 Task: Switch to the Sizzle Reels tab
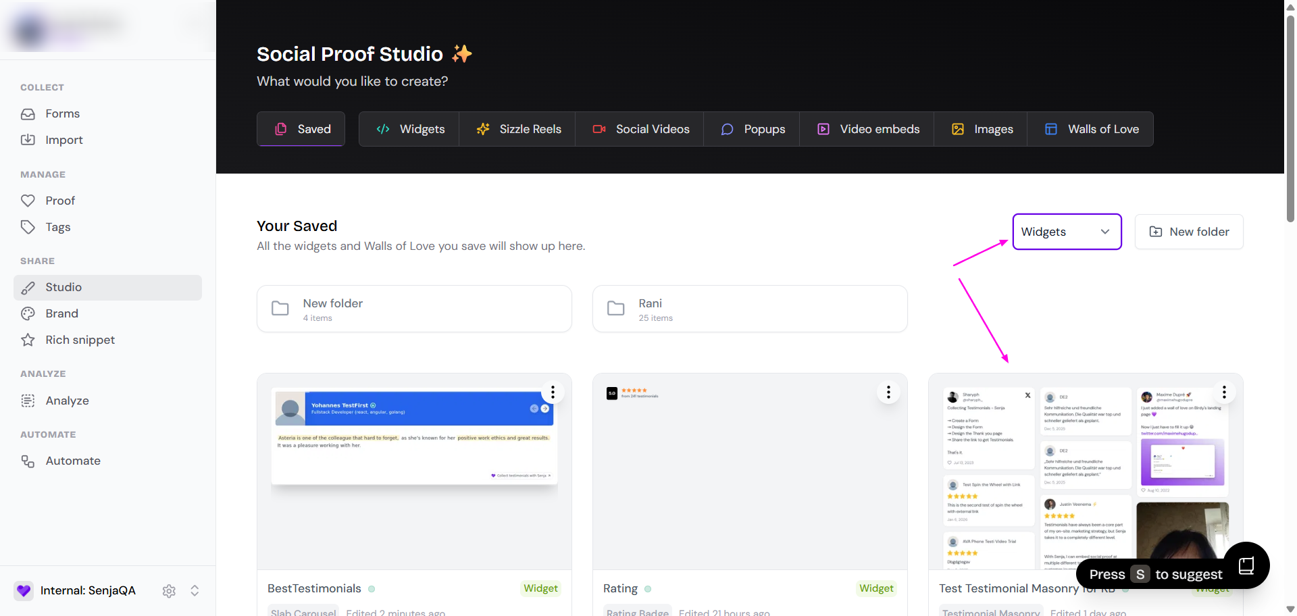[517, 129]
